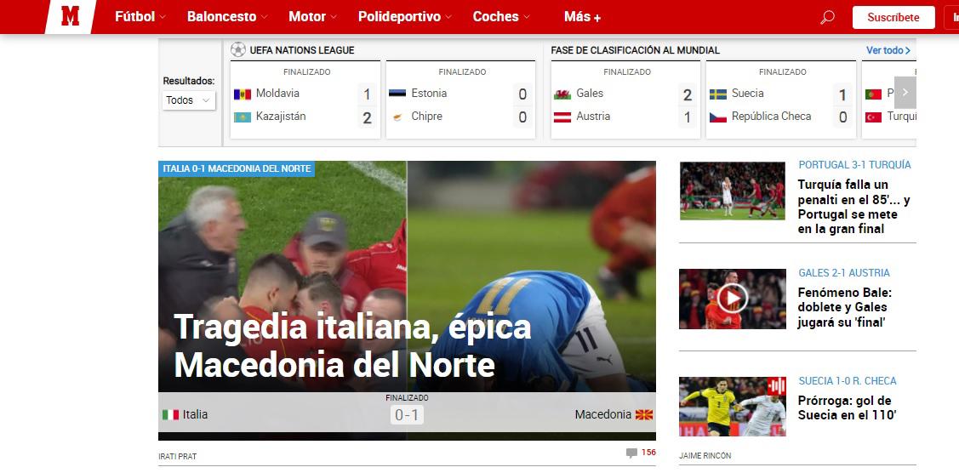The height and width of the screenshot is (473, 959).
Task: Open the search magnifier icon
Action: click(x=827, y=17)
